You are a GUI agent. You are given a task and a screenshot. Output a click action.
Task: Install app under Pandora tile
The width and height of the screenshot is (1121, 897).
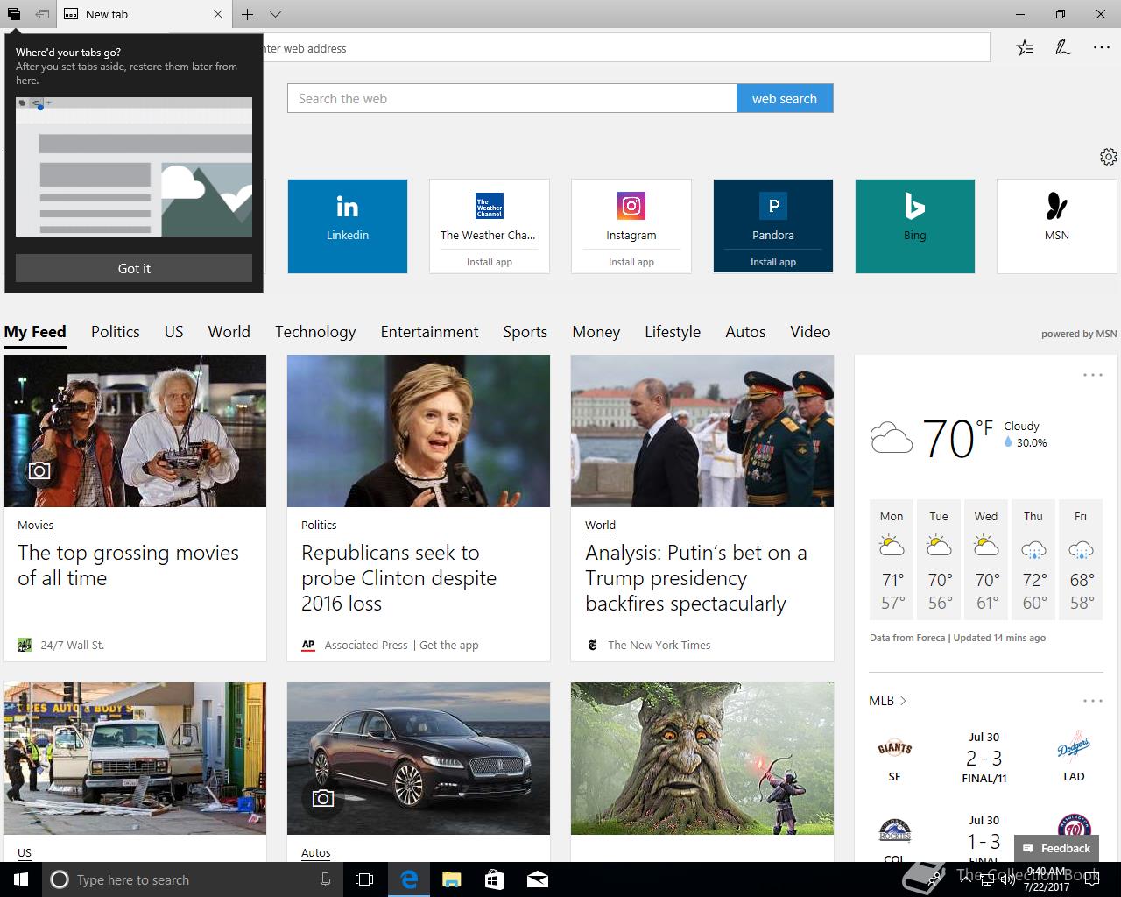[773, 262]
